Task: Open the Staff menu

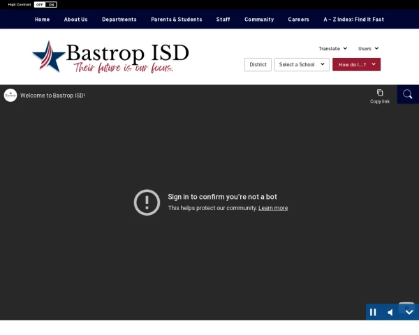Action: point(223,20)
